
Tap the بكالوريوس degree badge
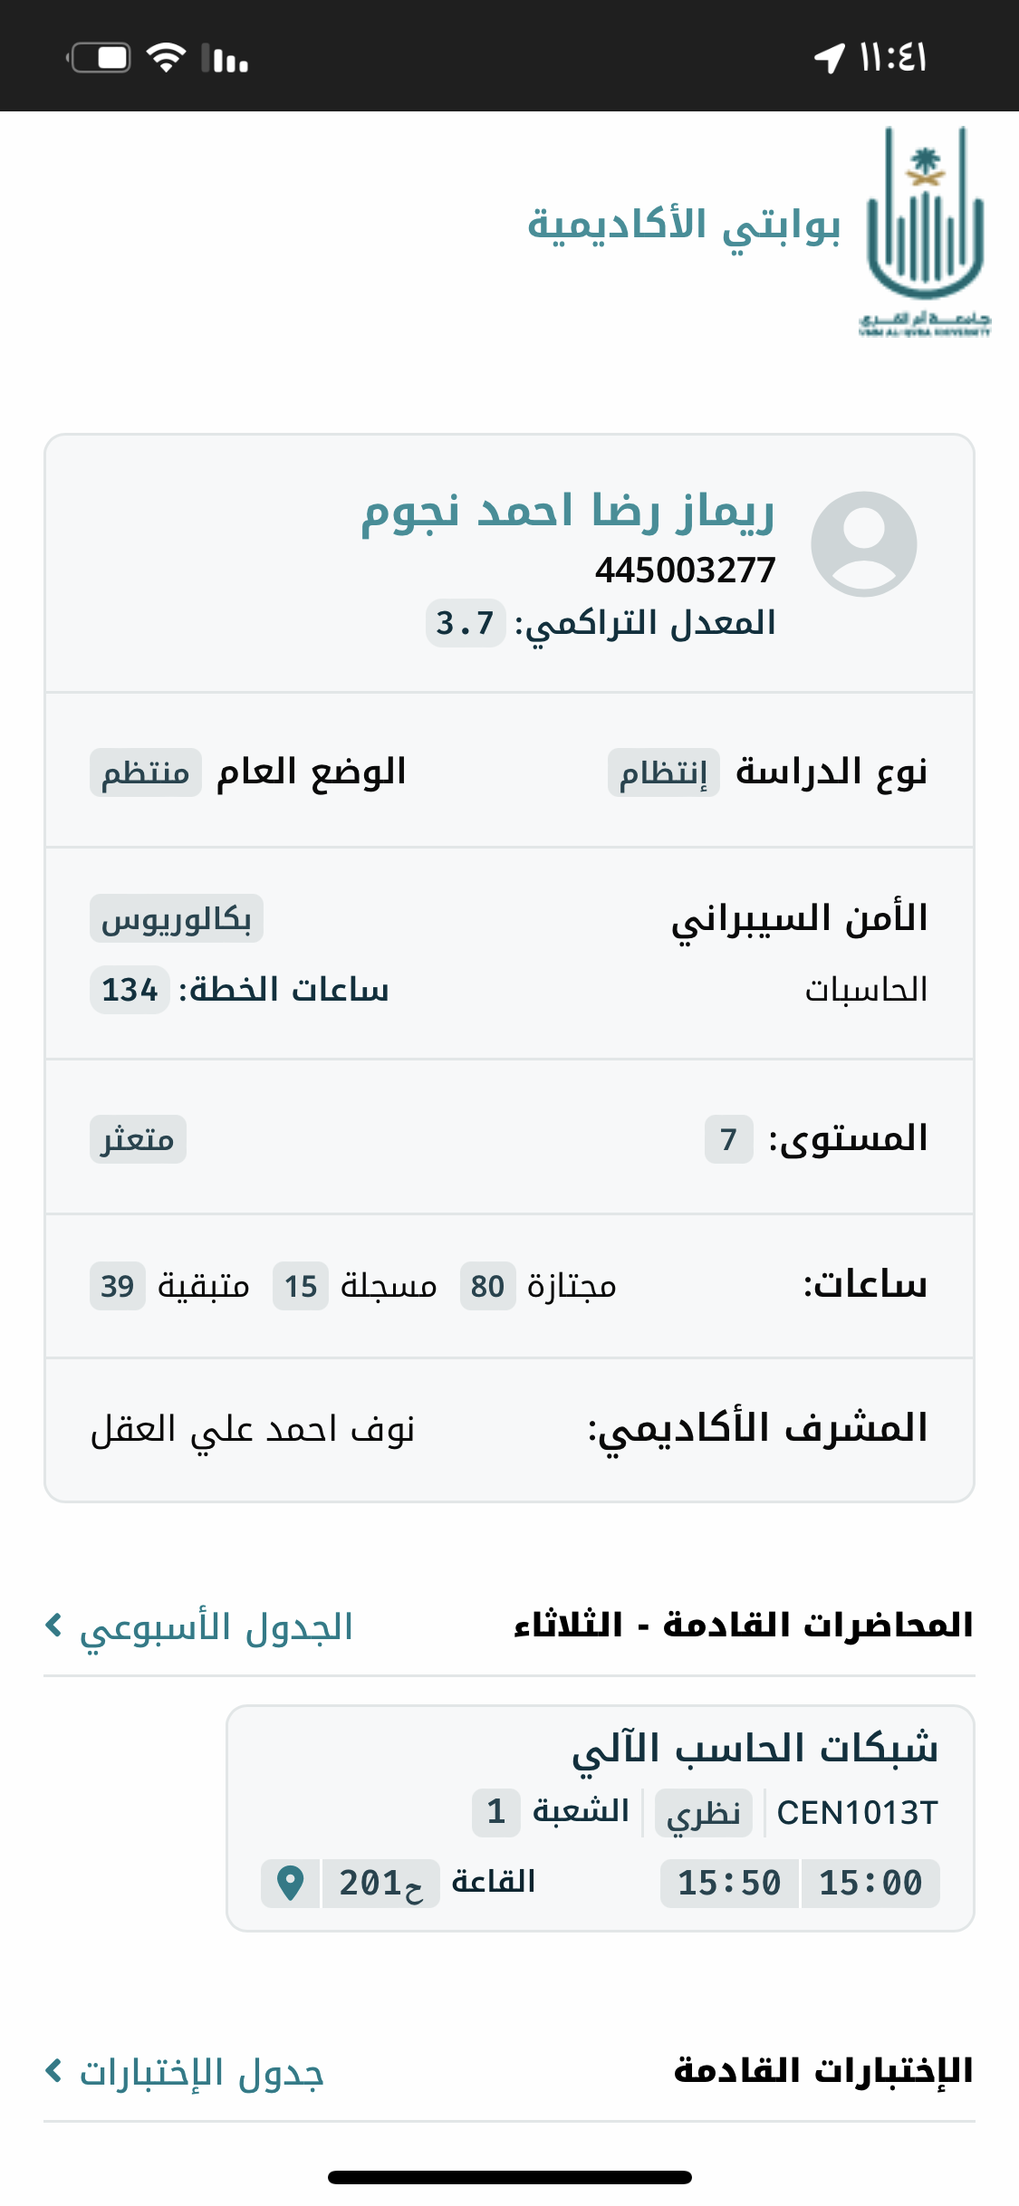(x=177, y=919)
